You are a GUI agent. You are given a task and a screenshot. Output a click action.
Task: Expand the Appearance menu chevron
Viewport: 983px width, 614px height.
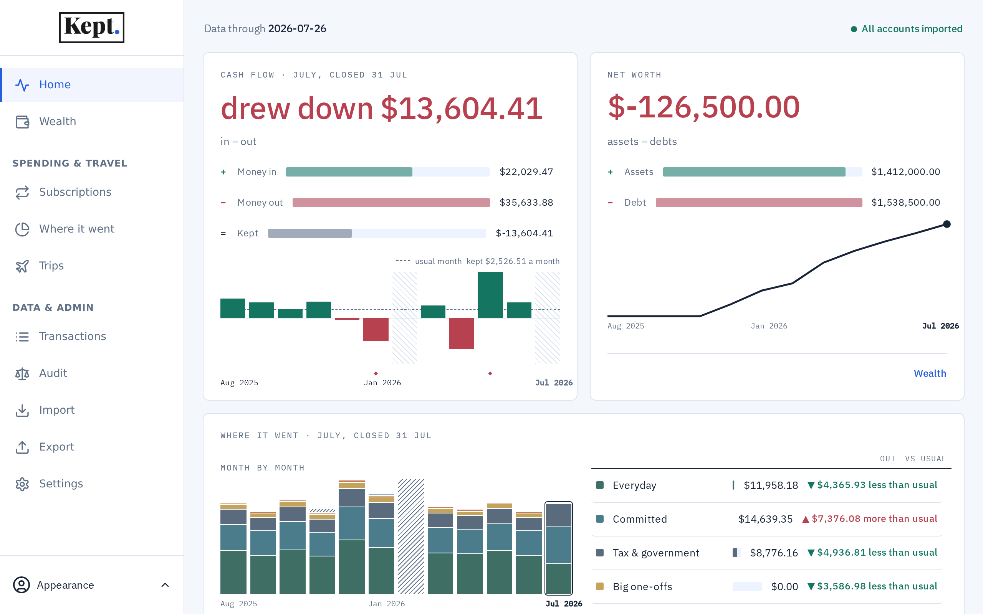coord(165,585)
